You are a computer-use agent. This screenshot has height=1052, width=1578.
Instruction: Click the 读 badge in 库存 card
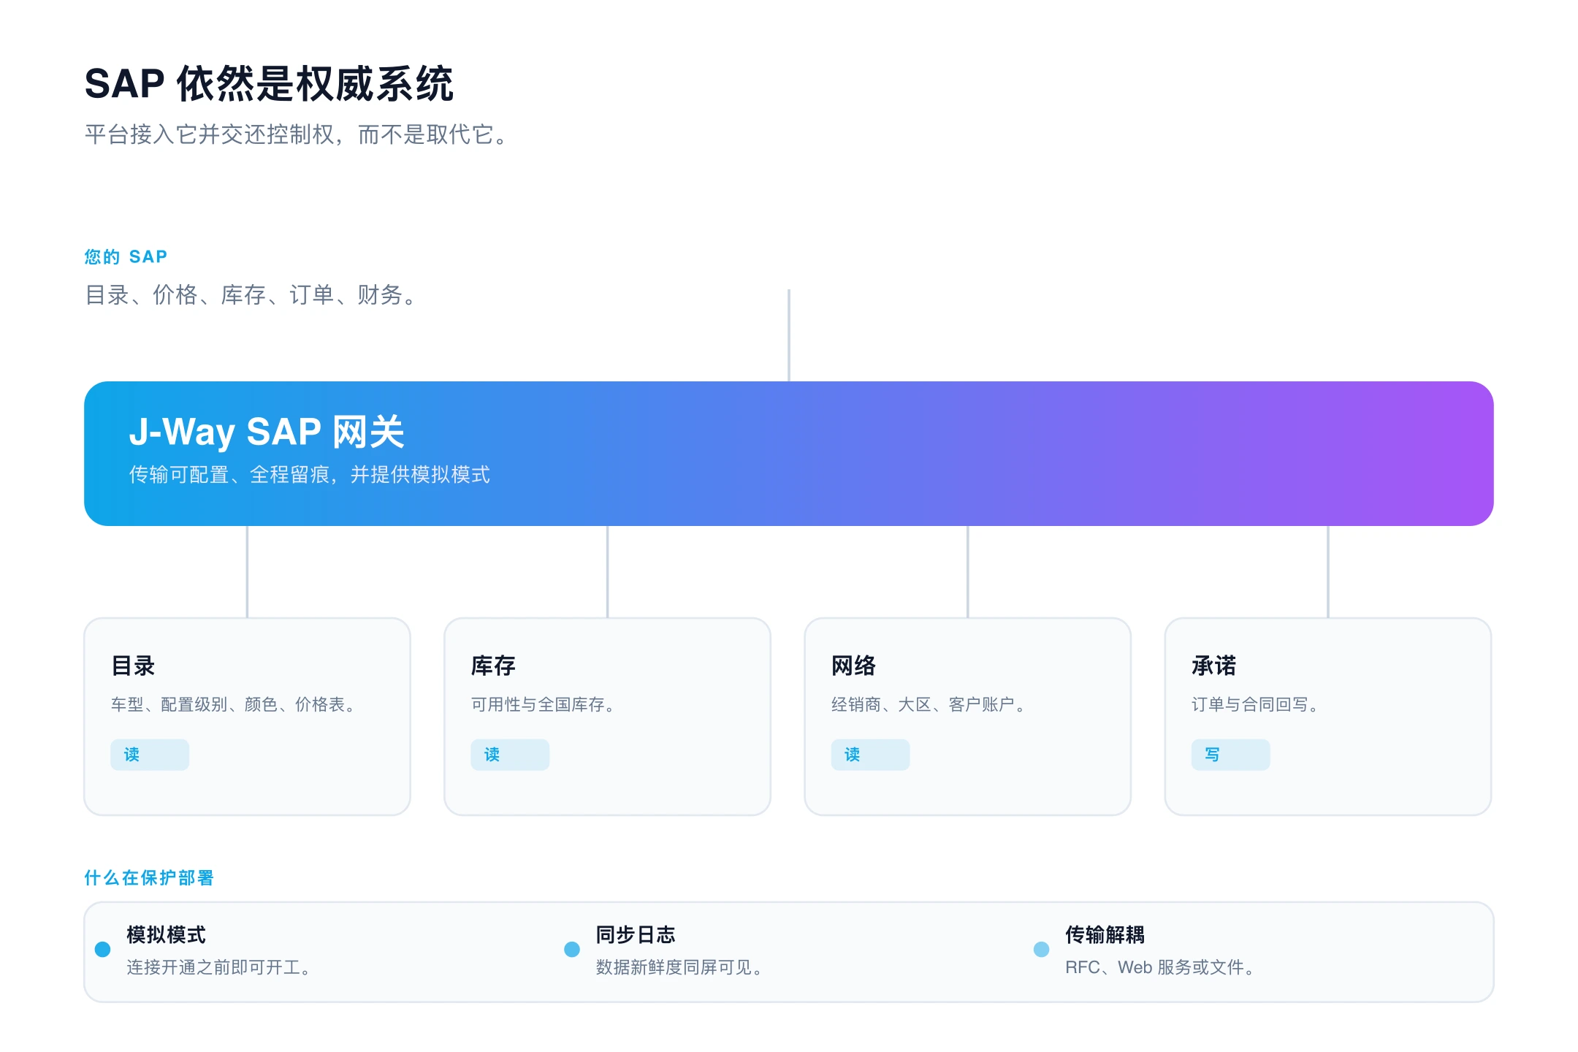(510, 755)
